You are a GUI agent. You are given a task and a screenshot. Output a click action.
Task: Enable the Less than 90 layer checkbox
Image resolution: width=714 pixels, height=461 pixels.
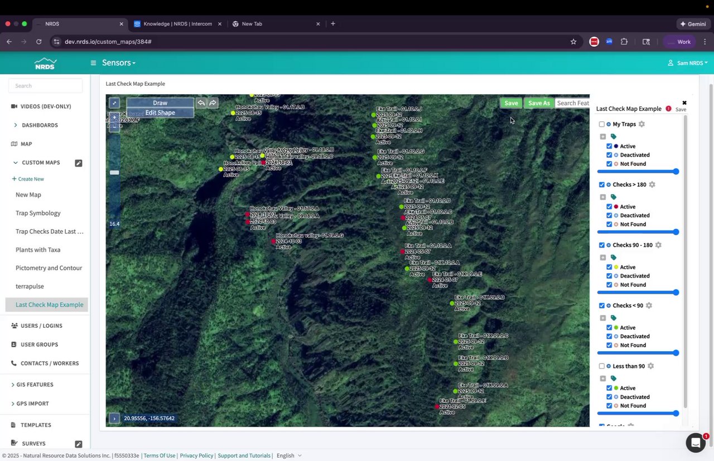tap(602, 366)
